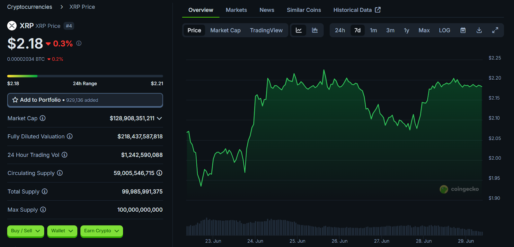Image resolution: width=514 pixels, height=247 pixels.
Task: Set chart range to Max
Action: [x=424, y=30]
